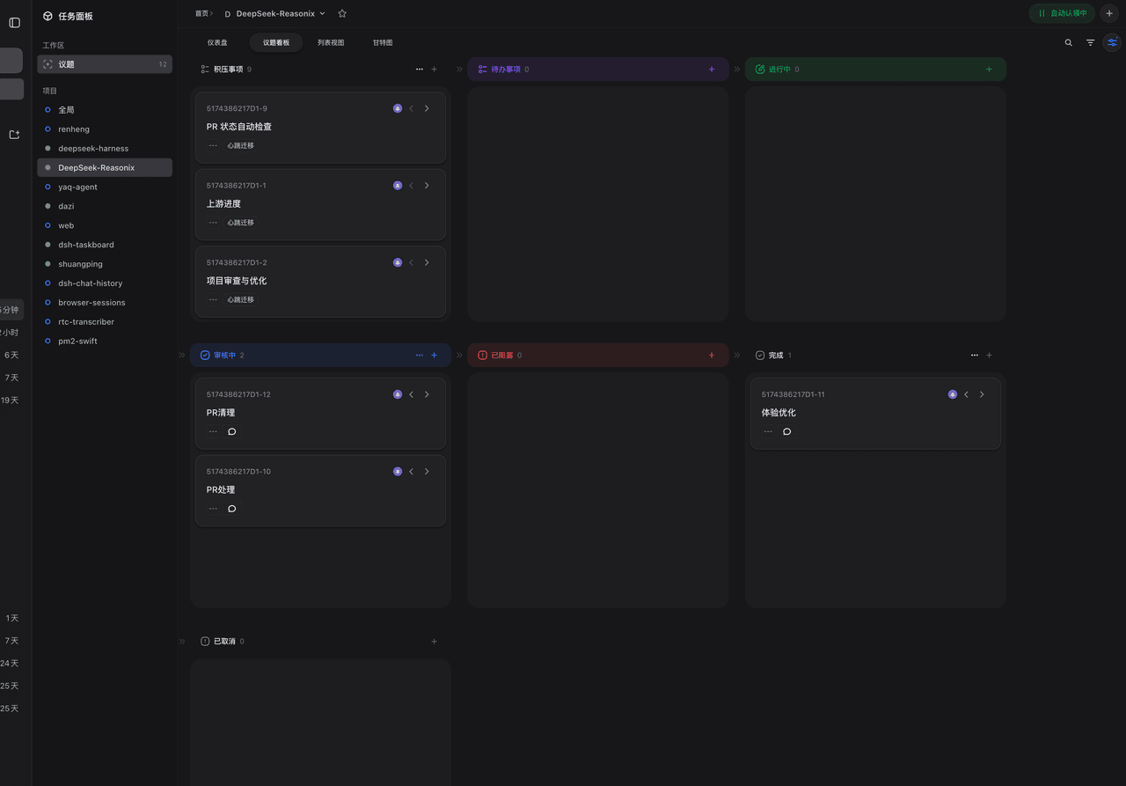Select the rtc-transcriber project

[105, 322]
